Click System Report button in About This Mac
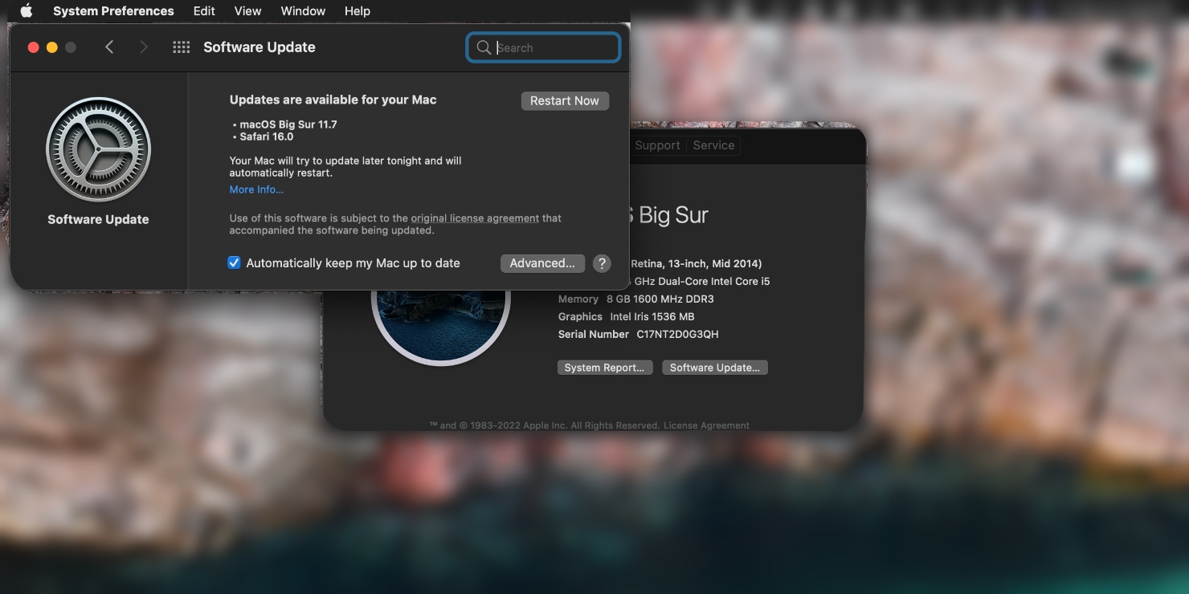Screen dimensions: 1189x594 point(604,368)
